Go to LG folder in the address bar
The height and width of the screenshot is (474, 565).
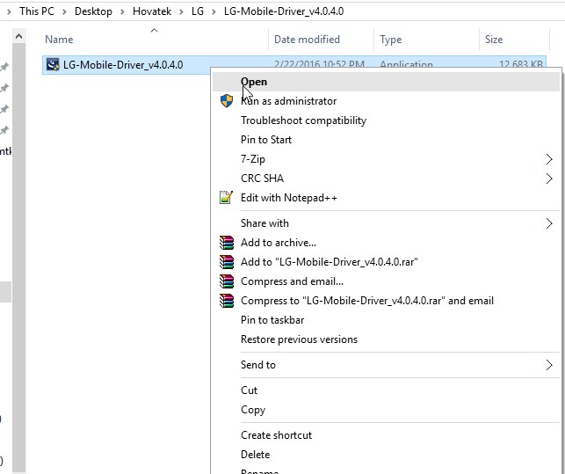coord(198,11)
